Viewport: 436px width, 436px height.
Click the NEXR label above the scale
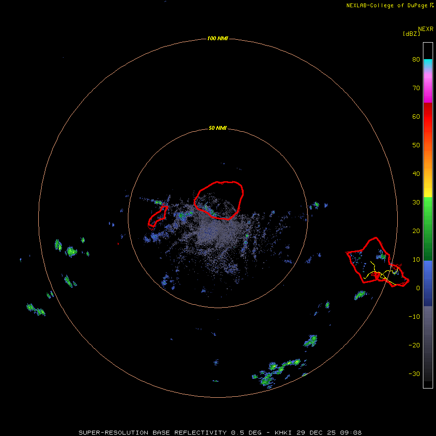pyautogui.click(x=425, y=29)
